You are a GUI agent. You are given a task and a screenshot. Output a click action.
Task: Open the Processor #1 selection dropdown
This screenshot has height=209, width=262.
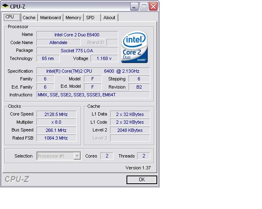click(x=59, y=156)
